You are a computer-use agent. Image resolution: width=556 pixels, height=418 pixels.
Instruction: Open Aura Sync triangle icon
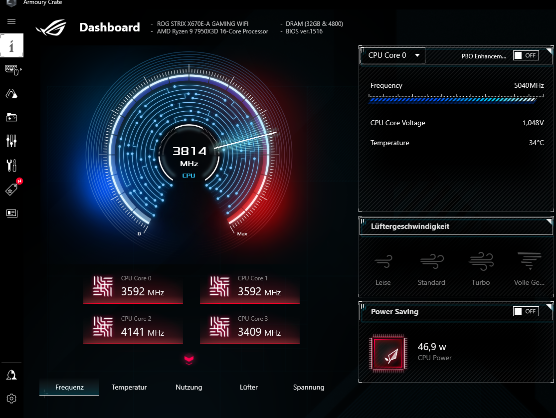11,94
